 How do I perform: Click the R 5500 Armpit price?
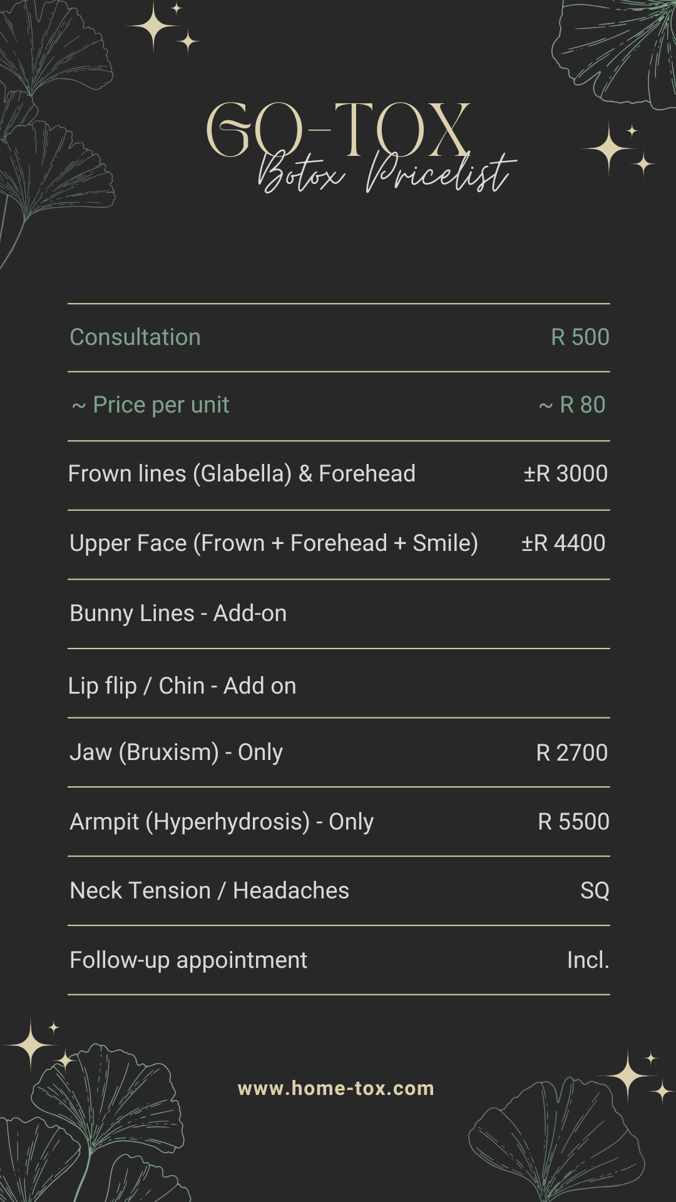[573, 822]
